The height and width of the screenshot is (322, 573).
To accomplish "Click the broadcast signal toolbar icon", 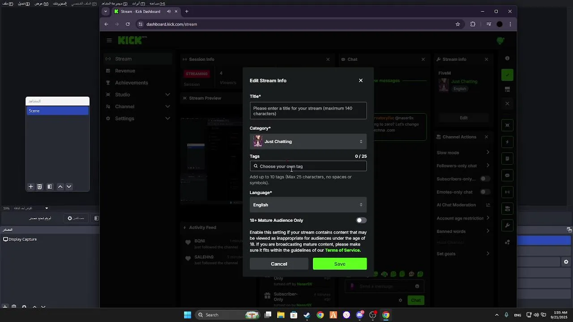I will point(507,192).
